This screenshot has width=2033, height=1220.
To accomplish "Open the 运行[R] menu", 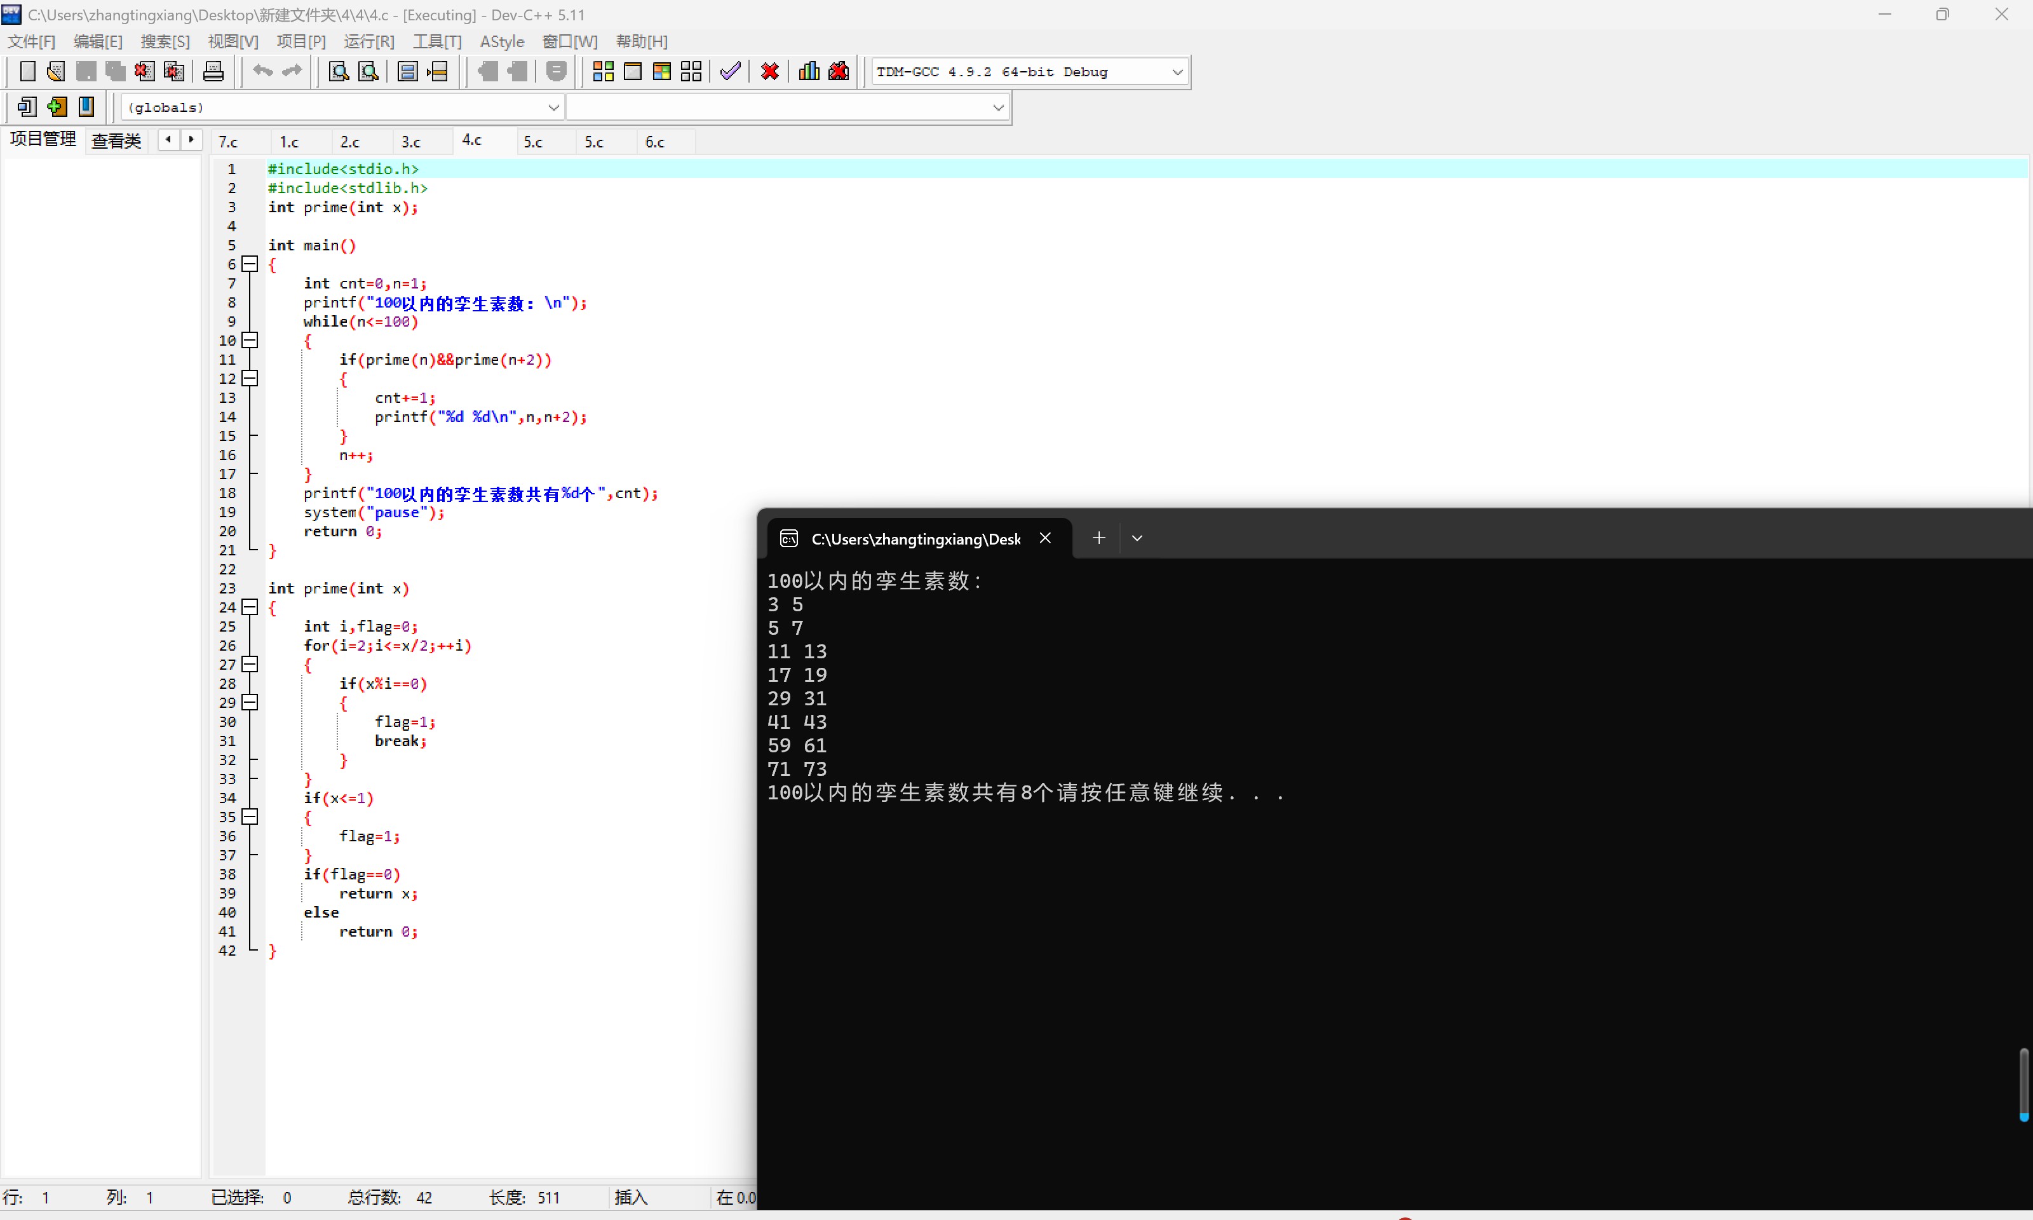I will pos(368,41).
